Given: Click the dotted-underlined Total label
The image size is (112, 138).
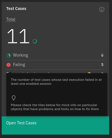Looking at the screenshot, I should pyautogui.click(x=11, y=19).
